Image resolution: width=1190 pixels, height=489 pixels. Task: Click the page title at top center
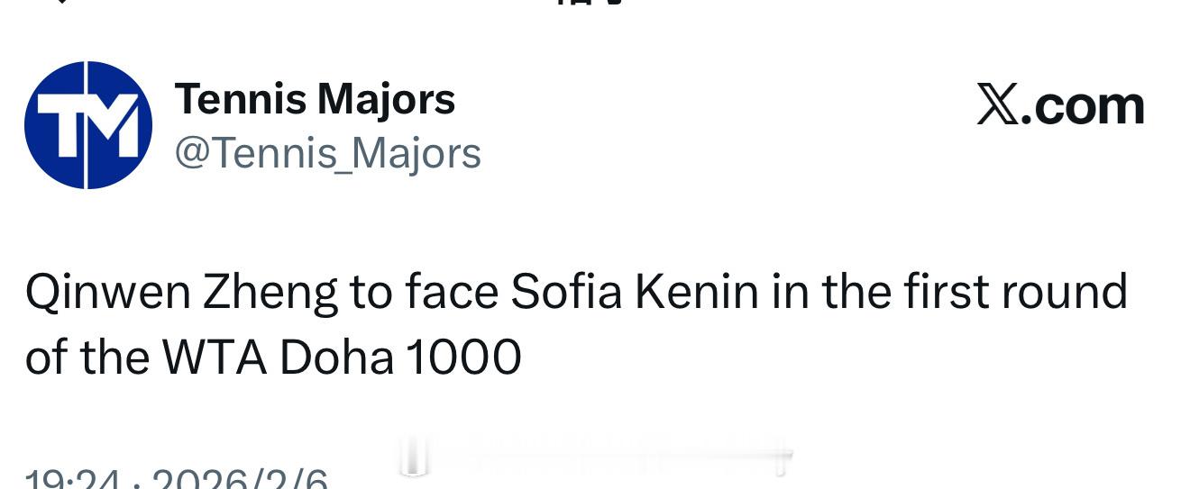click(590, 2)
